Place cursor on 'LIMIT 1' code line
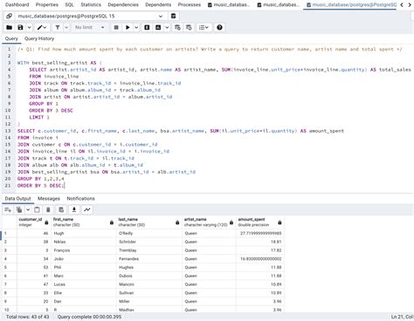 point(39,117)
